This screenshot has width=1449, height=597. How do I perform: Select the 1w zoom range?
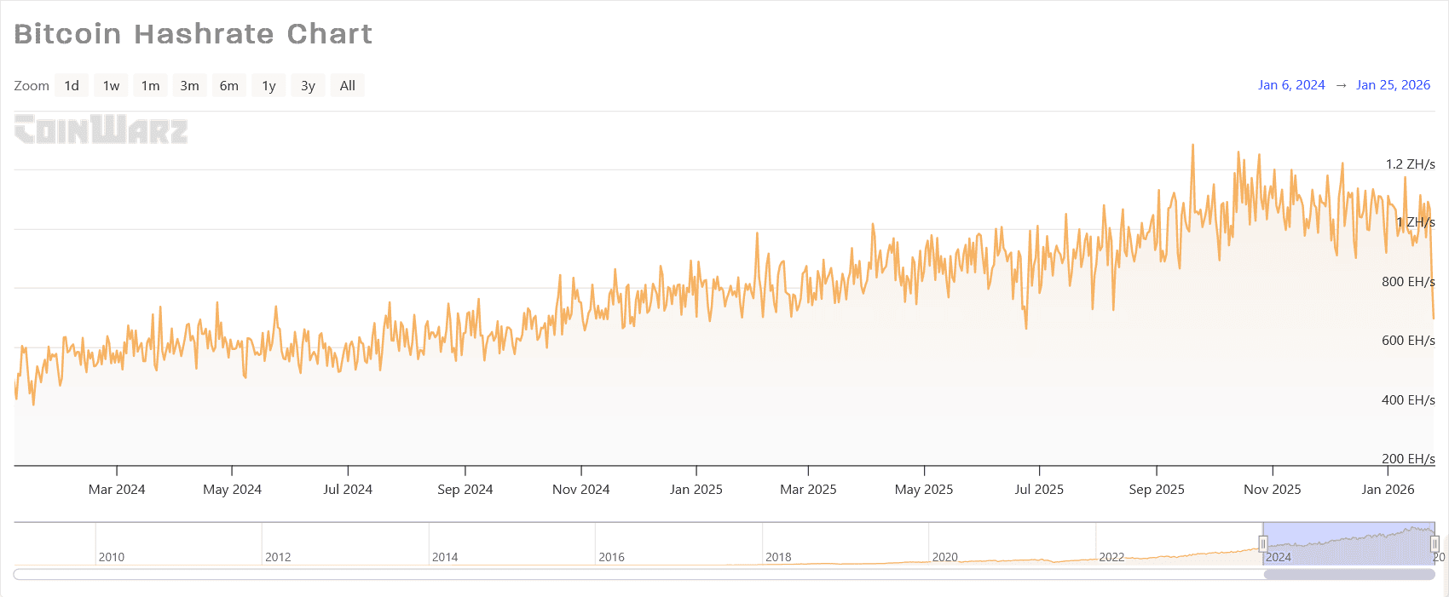point(111,85)
